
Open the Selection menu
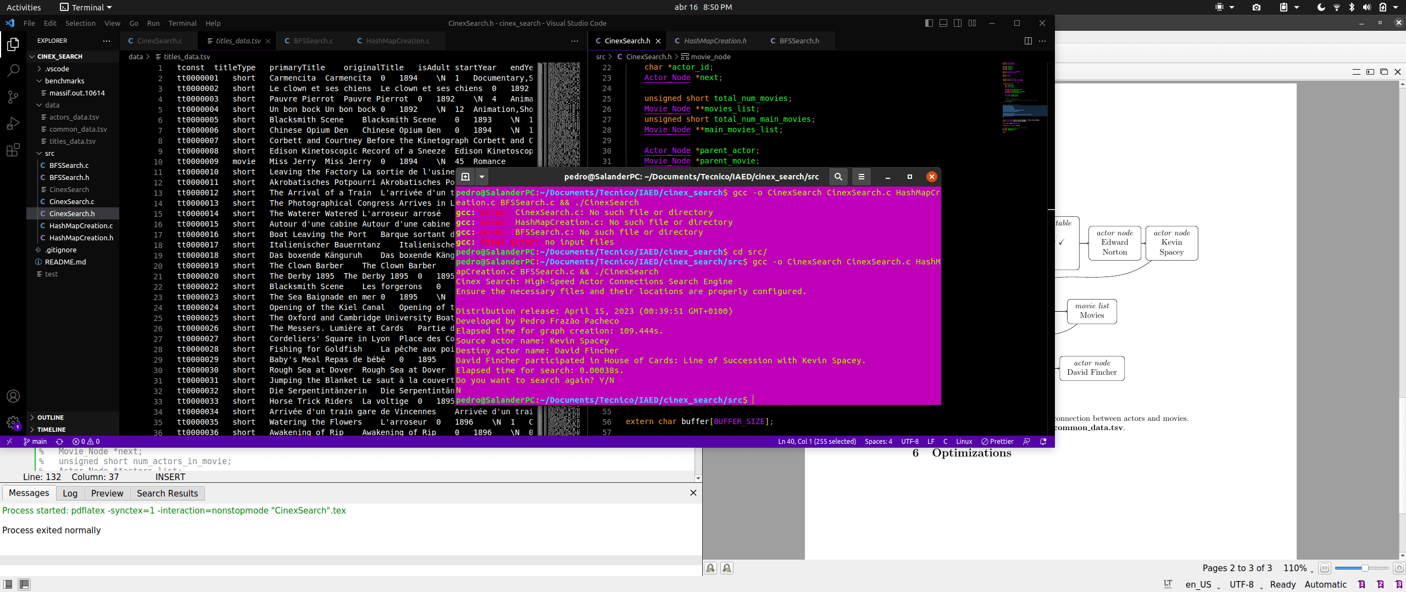coord(80,23)
